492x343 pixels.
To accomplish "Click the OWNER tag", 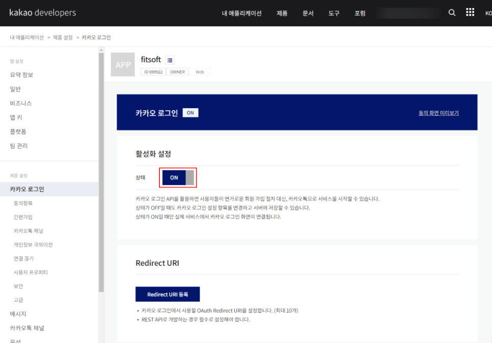I will click(177, 72).
